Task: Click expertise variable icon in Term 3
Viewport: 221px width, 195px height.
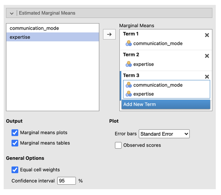Action: (x=129, y=94)
